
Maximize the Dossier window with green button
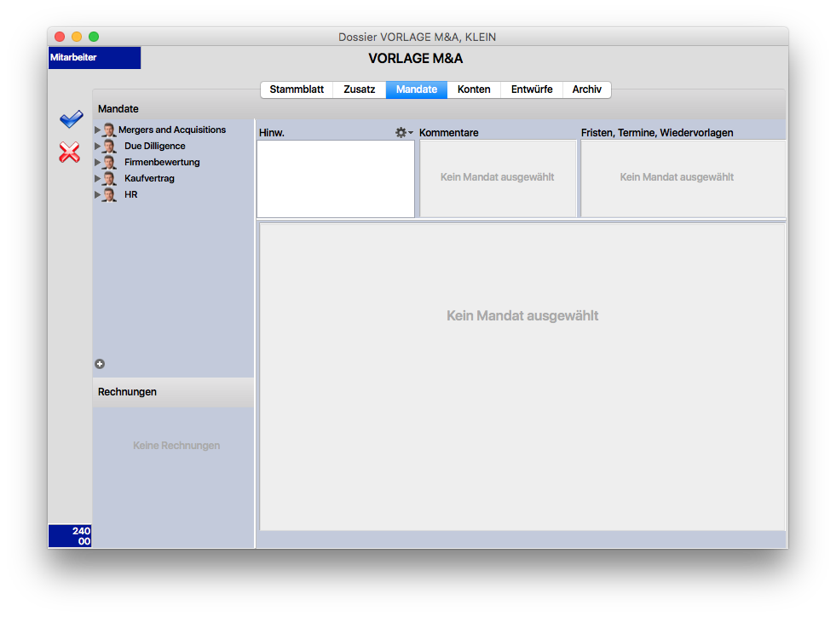(94, 37)
